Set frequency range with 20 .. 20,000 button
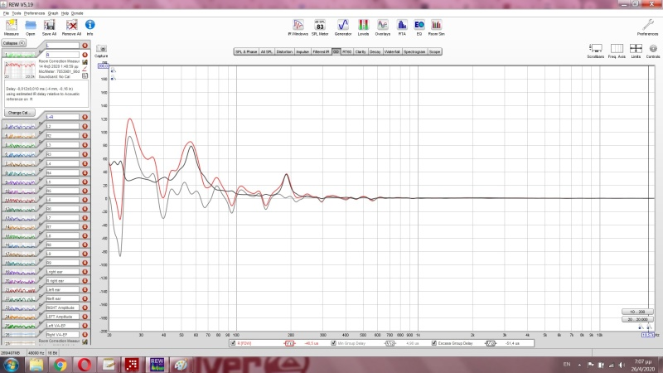The width and height of the screenshot is (663, 373). pyautogui.click(x=636, y=318)
